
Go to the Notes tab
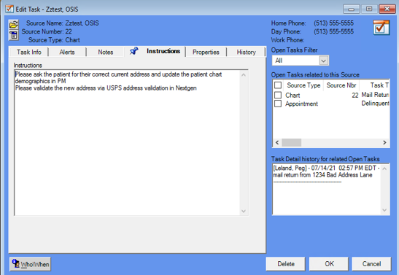[105, 52]
